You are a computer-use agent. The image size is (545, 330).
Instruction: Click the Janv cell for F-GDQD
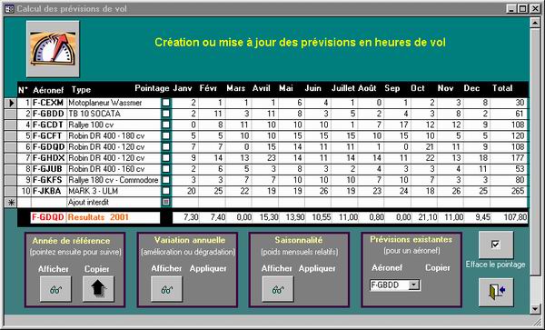pos(185,147)
